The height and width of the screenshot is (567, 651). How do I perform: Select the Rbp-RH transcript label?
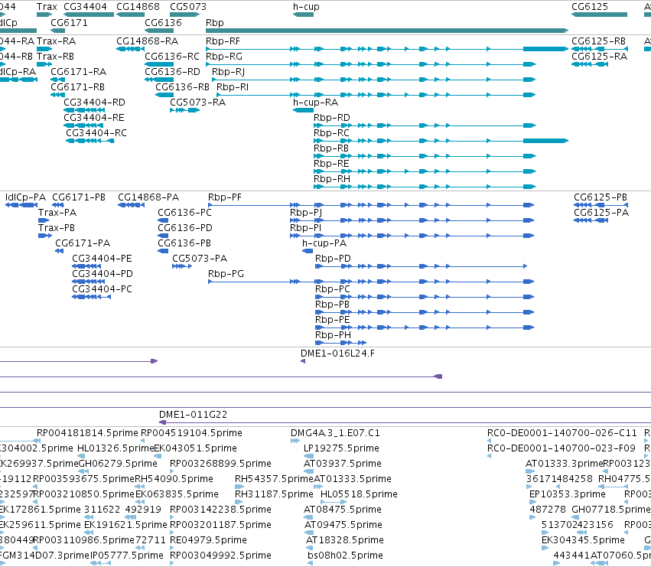332,179
